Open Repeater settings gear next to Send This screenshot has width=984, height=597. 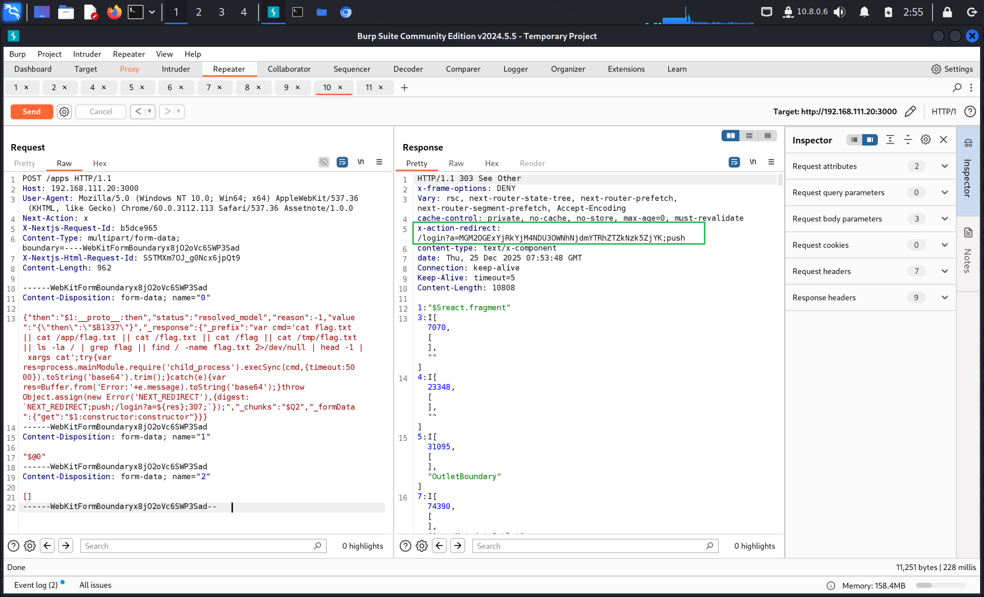(x=64, y=112)
